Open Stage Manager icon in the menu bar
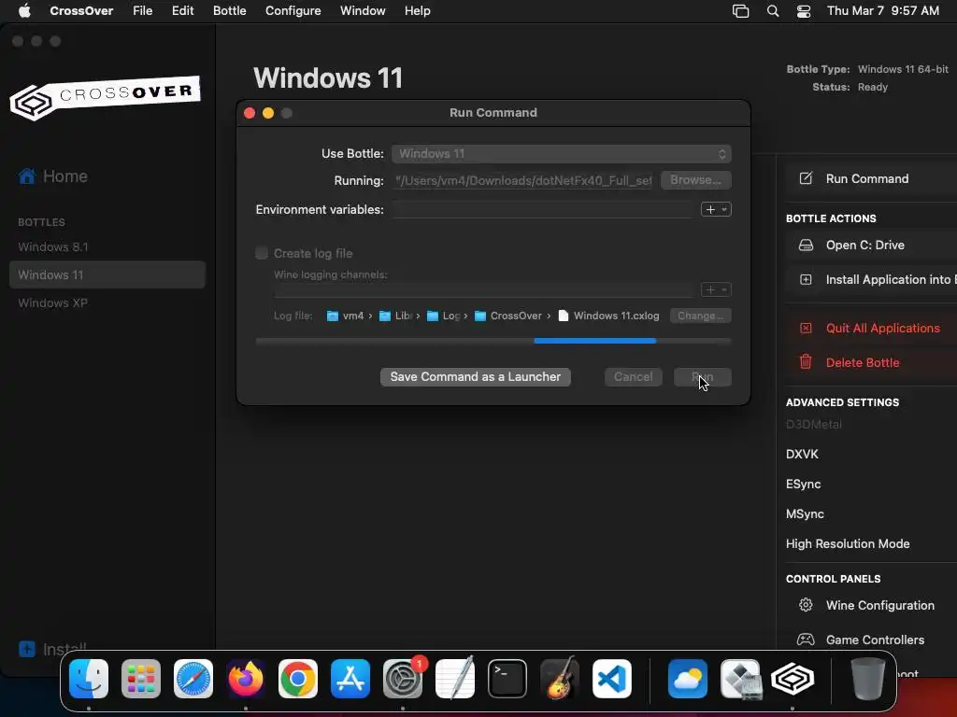This screenshot has height=717, width=957. pos(740,11)
